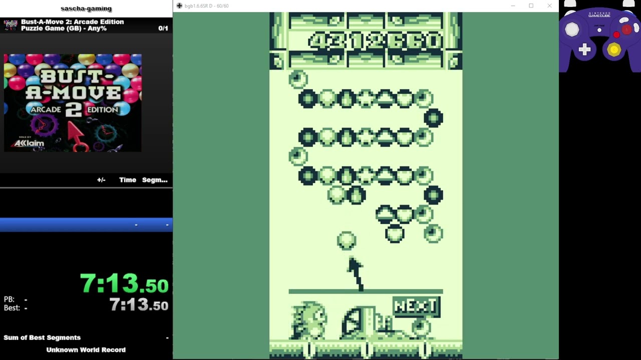This screenshot has height=360, width=641.
Task: Click the sascha-gaming title text
Action: pyautogui.click(x=86, y=8)
